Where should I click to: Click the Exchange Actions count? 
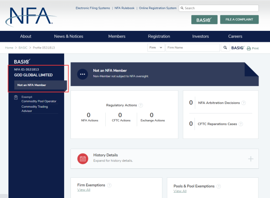click(151, 115)
